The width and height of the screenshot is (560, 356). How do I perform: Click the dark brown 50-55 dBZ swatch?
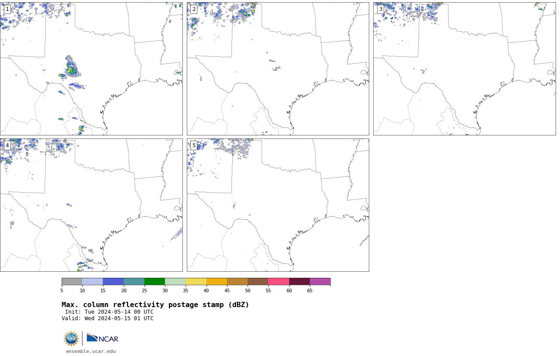tap(258, 281)
